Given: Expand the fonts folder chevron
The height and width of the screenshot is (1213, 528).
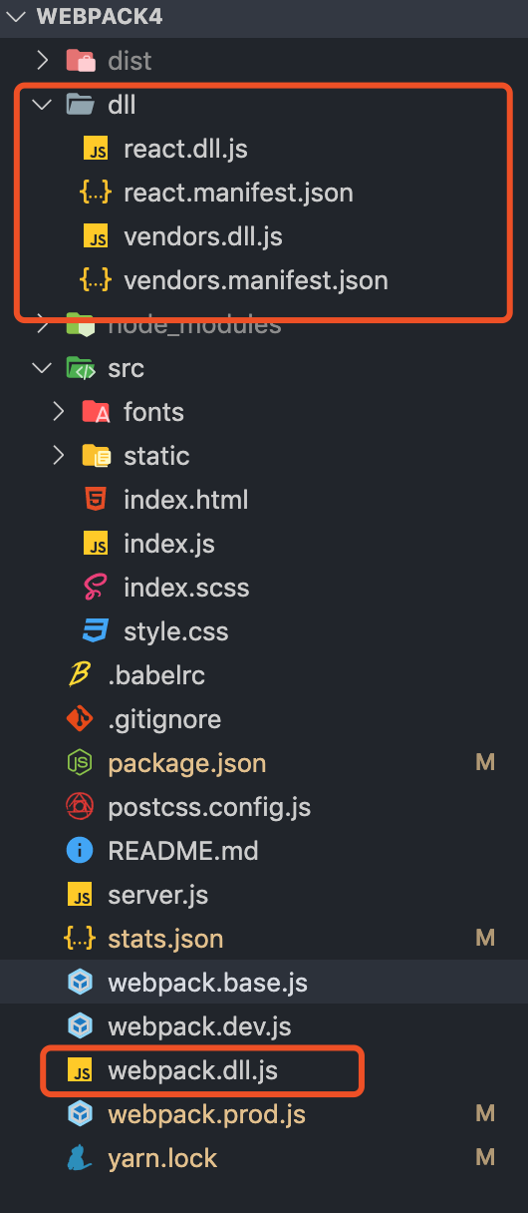Looking at the screenshot, I should click(58, 412).
